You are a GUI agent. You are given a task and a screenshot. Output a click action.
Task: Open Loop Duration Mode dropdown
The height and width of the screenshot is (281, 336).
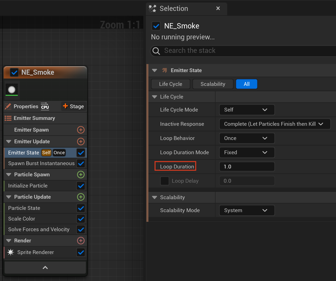tap(247, 152)
